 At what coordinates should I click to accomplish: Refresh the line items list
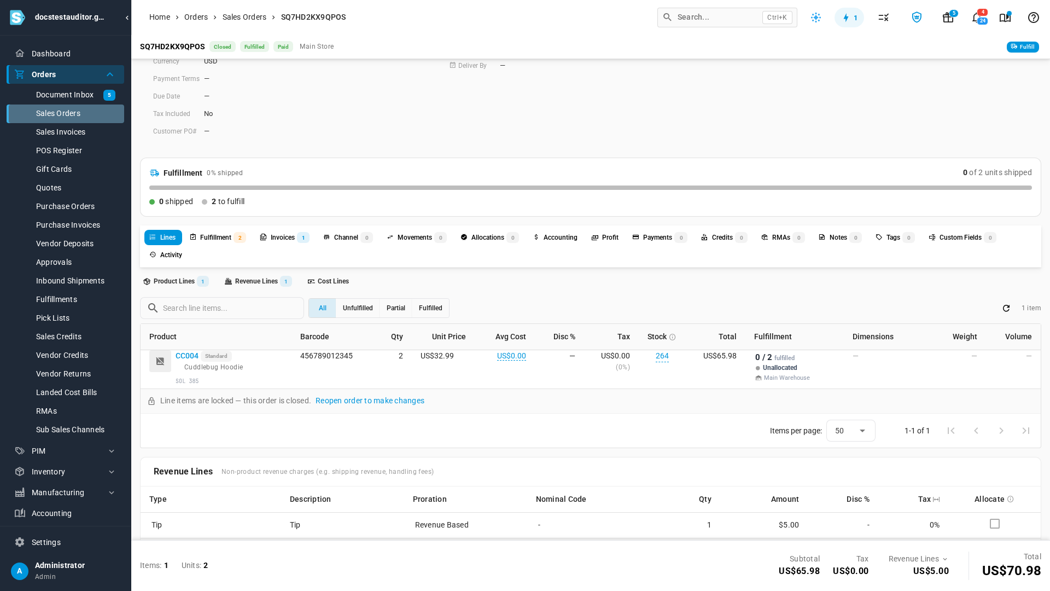click(x=1006, y=308)
